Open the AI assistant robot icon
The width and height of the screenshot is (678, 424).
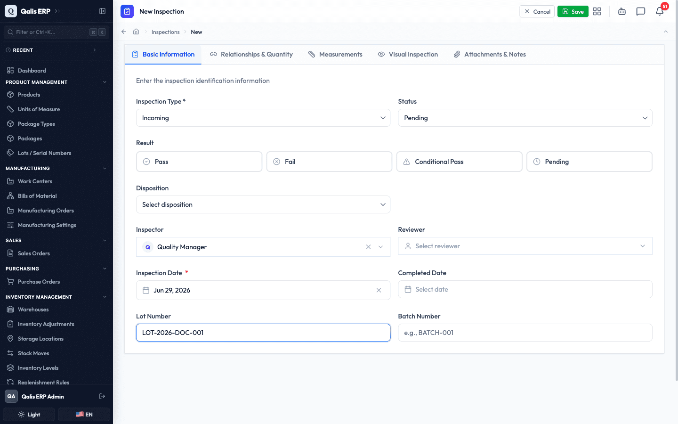(622, 11)
